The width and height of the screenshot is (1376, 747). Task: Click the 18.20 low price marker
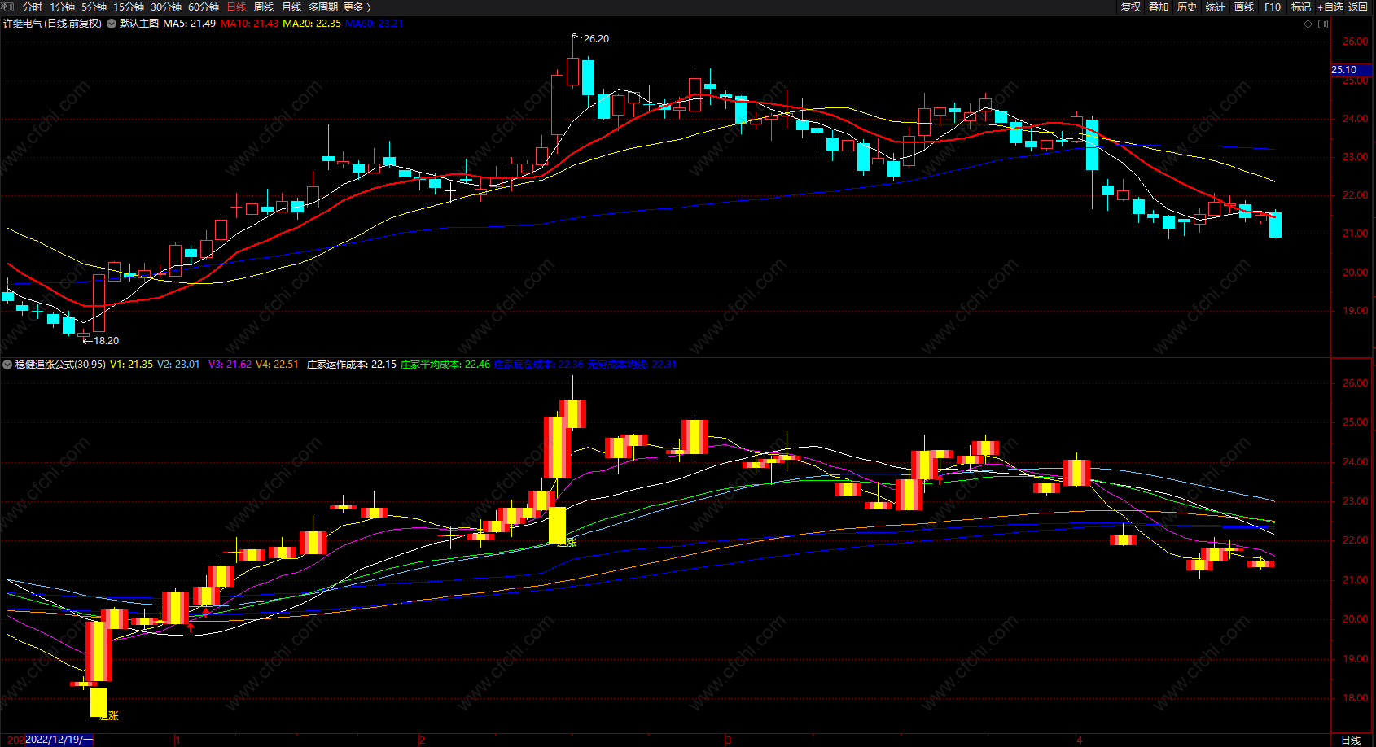106,341
